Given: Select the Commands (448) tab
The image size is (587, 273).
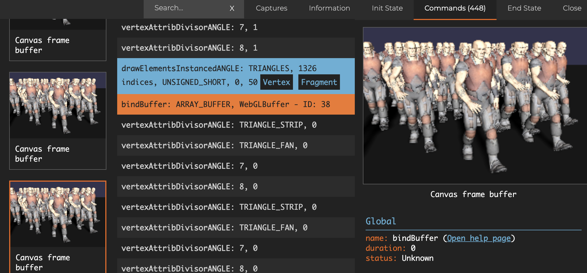Looking at the screenshot, I should 455,8.
